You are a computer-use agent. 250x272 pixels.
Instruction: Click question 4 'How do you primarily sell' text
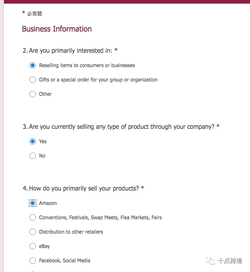click(x=81, y=188)
